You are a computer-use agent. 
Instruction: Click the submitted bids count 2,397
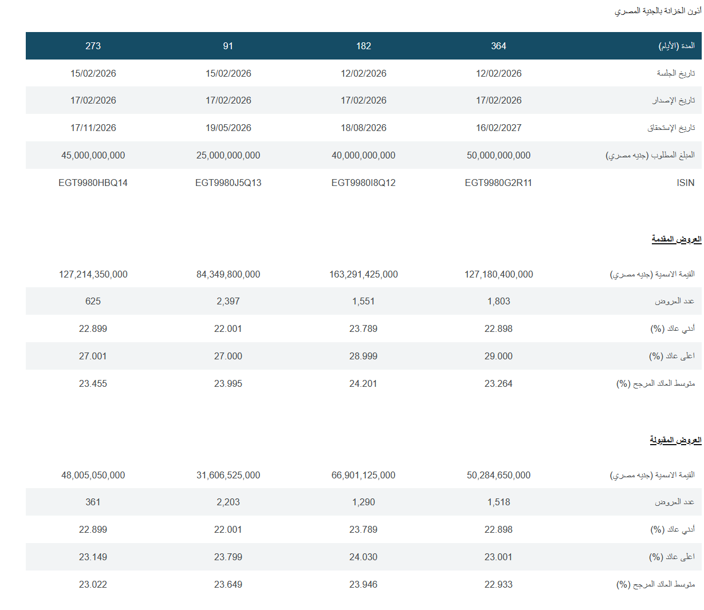tap(228, 302)
